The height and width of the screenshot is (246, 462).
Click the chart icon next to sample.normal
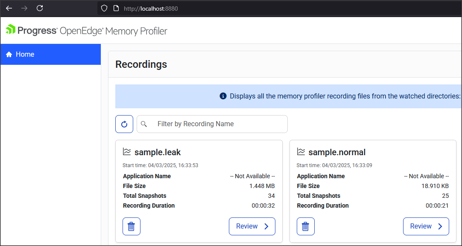tap(301, 152)
